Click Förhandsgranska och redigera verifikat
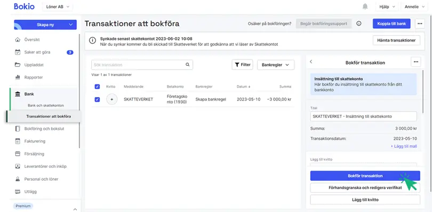This screenshot has width=432, height=212. pos(365,188)
